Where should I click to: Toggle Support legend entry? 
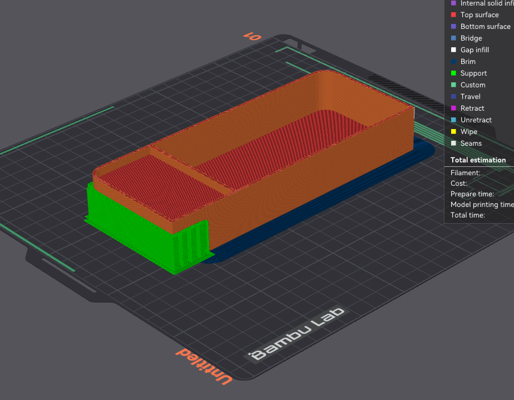pyautogui.click(x=473, y=73)
